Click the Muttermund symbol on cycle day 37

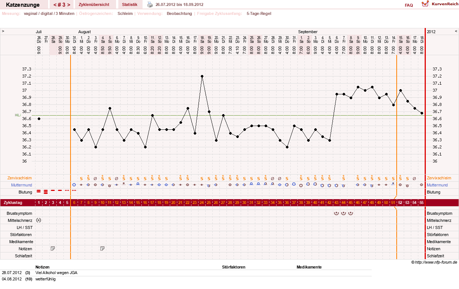point(294,184)
